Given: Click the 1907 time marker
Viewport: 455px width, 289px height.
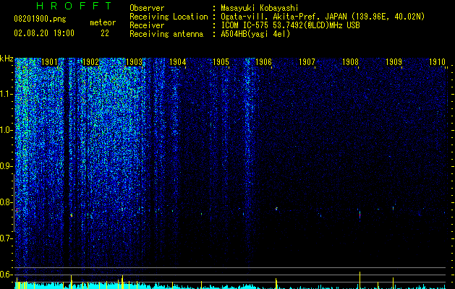Looking at the screenshot, I should coord(307,61).
